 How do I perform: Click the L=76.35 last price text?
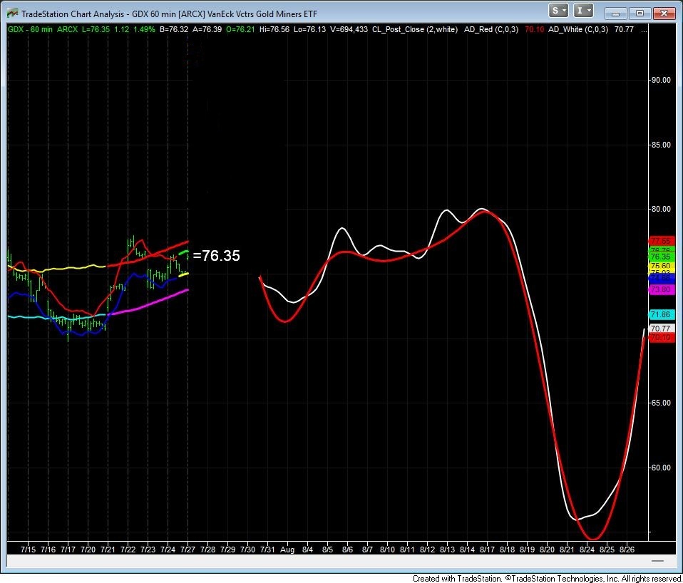pos(96,30)
